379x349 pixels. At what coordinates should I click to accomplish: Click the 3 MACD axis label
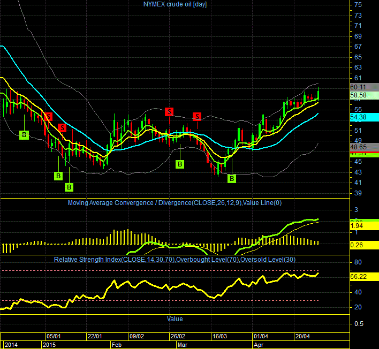[x=356, y=210]
